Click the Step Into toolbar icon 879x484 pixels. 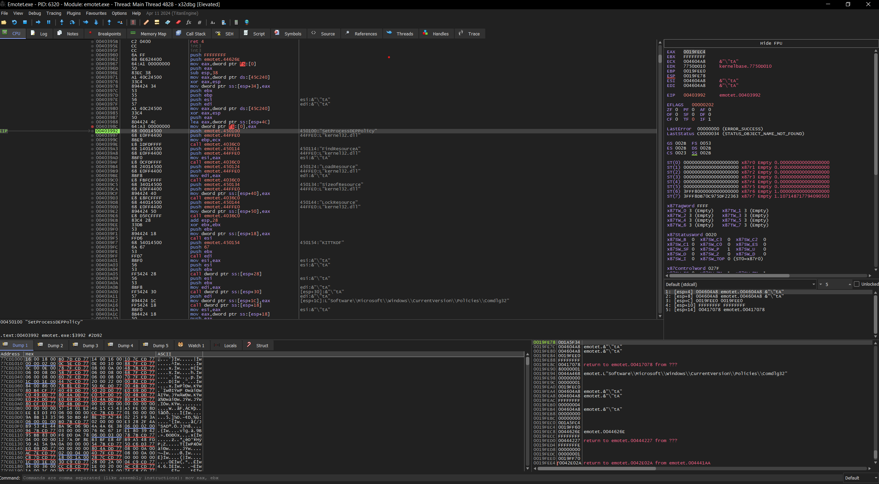coord(62,22)
